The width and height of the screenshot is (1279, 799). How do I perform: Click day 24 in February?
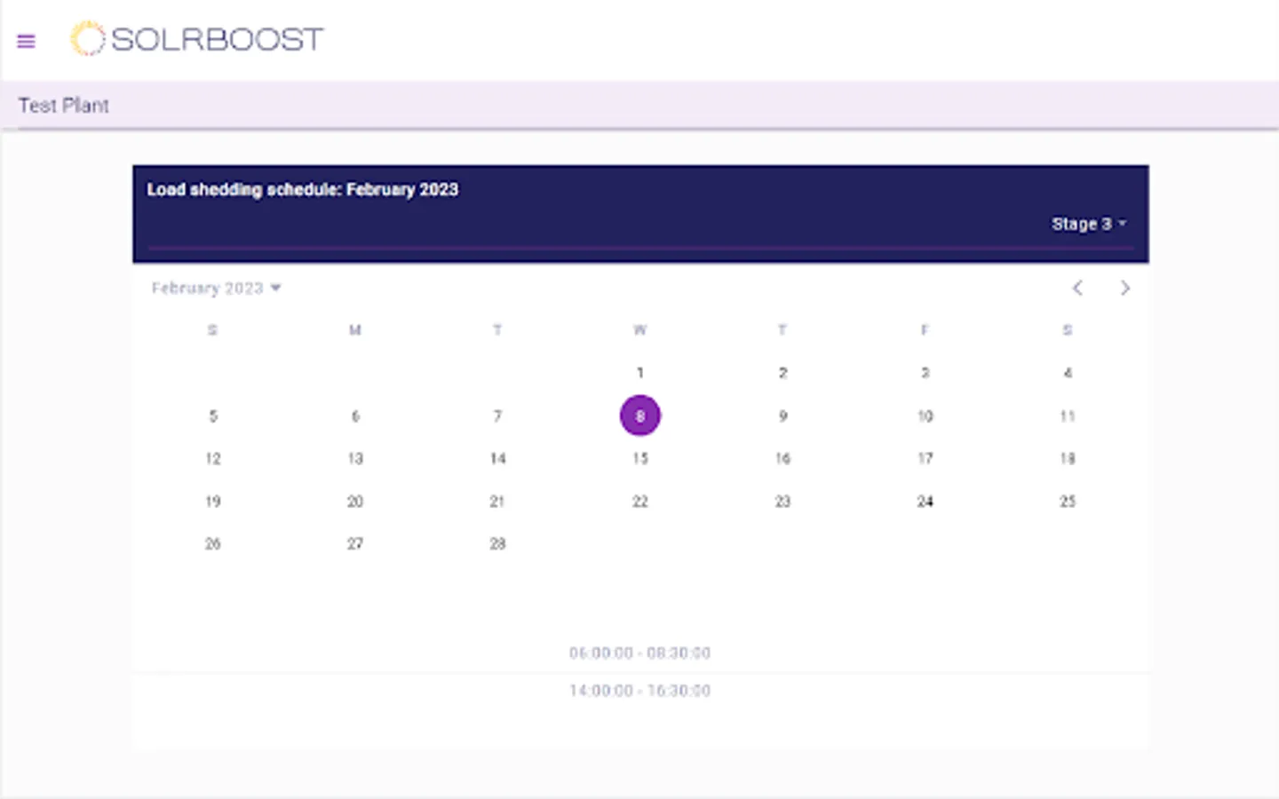point(925,501)
